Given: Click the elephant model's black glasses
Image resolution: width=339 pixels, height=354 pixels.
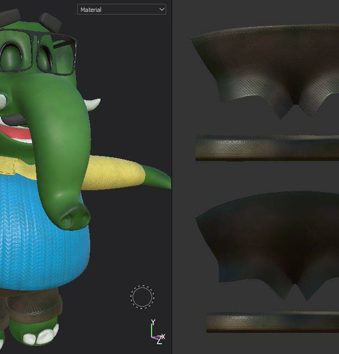Looking at the screenshot, I should pyautogui.click(x=39, y=53).
